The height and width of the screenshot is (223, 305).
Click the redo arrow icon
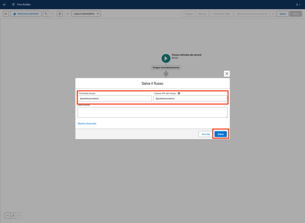[x=52, y=14]
